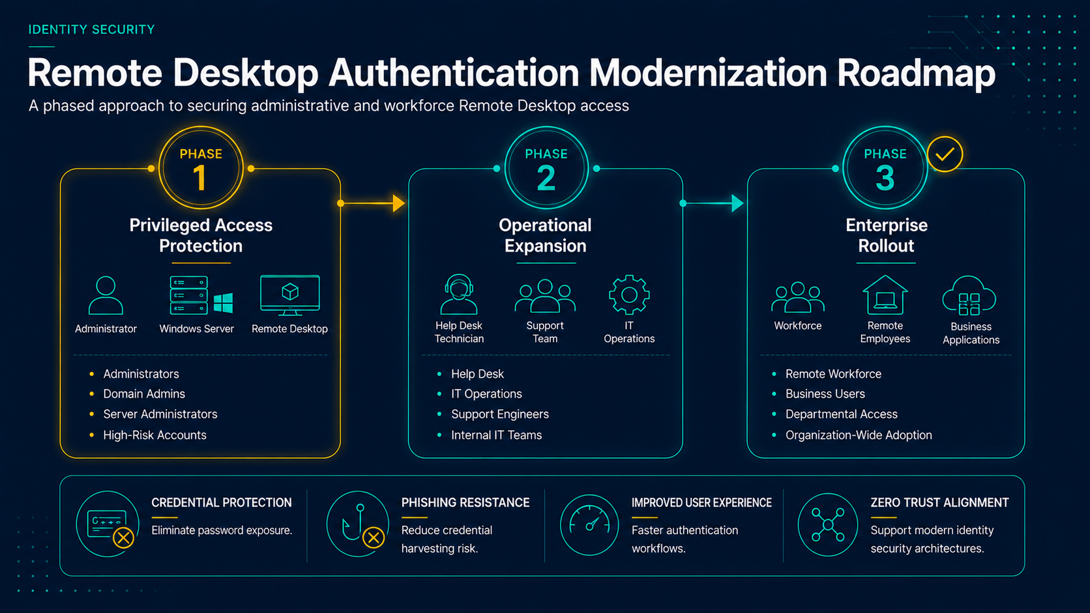The width and height of the screenshot is (1090, 613).
Task: Click the Workforce icon label
Action: (798, 326)
